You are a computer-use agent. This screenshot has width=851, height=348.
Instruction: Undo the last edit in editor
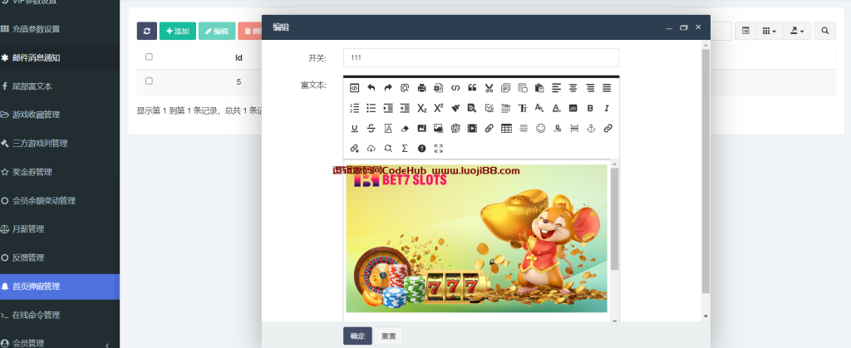(371, 88)
